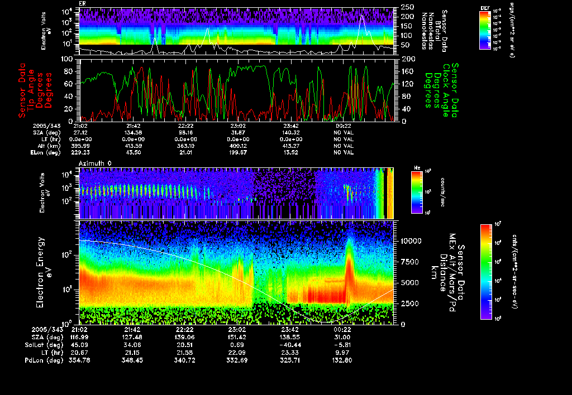Click the 'ER' panel title
The image size is (572, 395).
(83, 4)
